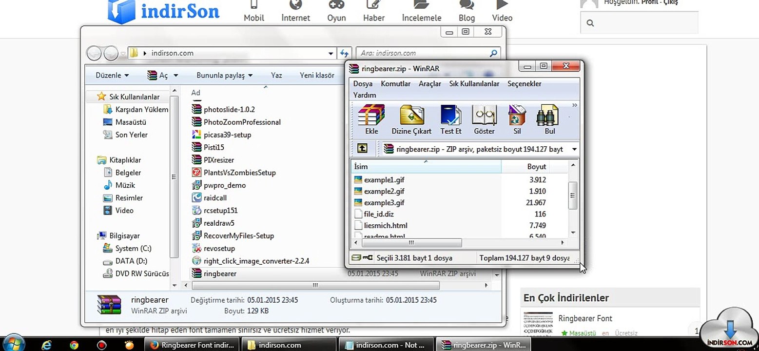Open the Seçenekler menu
The image size is (759, 351).
[x=525, y=84]
